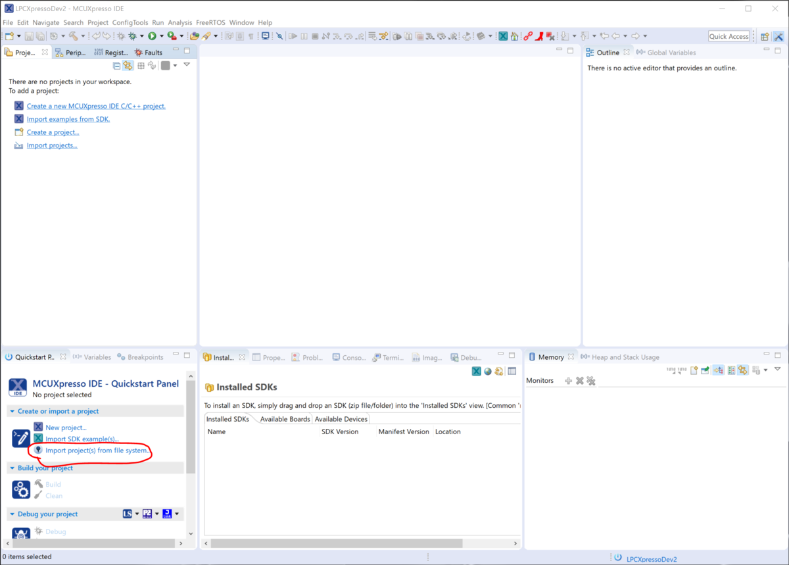Viewport: 789px width, 565px height.
Task: Click the Installed SDKs horizontal scrollbar
Action: (x=337, y=543)
